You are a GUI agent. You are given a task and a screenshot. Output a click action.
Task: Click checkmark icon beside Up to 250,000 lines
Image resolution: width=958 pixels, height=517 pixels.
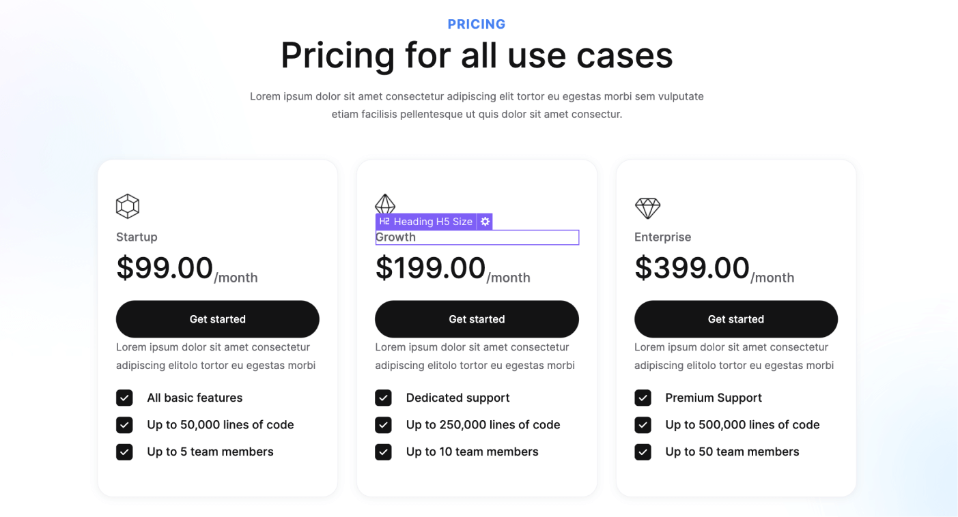[x=383, y=424]
